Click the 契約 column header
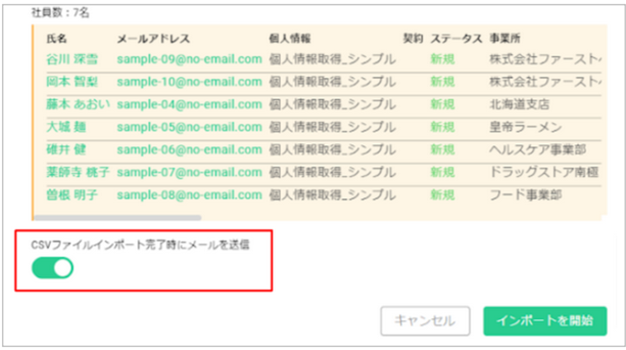Image resolution: width=626 pixels, height=350 pixels. coord(413,38)
